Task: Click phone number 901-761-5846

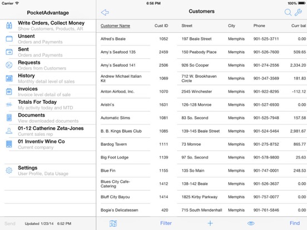Action: click(266, 210)
